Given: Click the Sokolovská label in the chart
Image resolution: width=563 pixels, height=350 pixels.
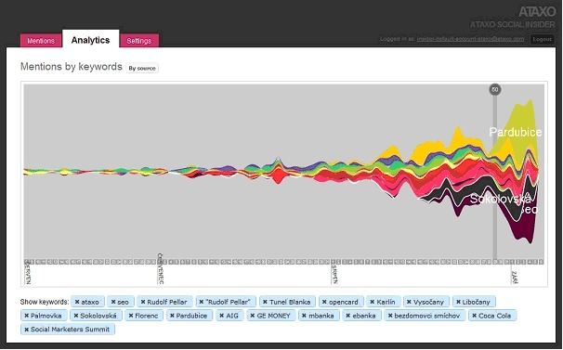Looking at the screenshot, I should pos(500,199).
